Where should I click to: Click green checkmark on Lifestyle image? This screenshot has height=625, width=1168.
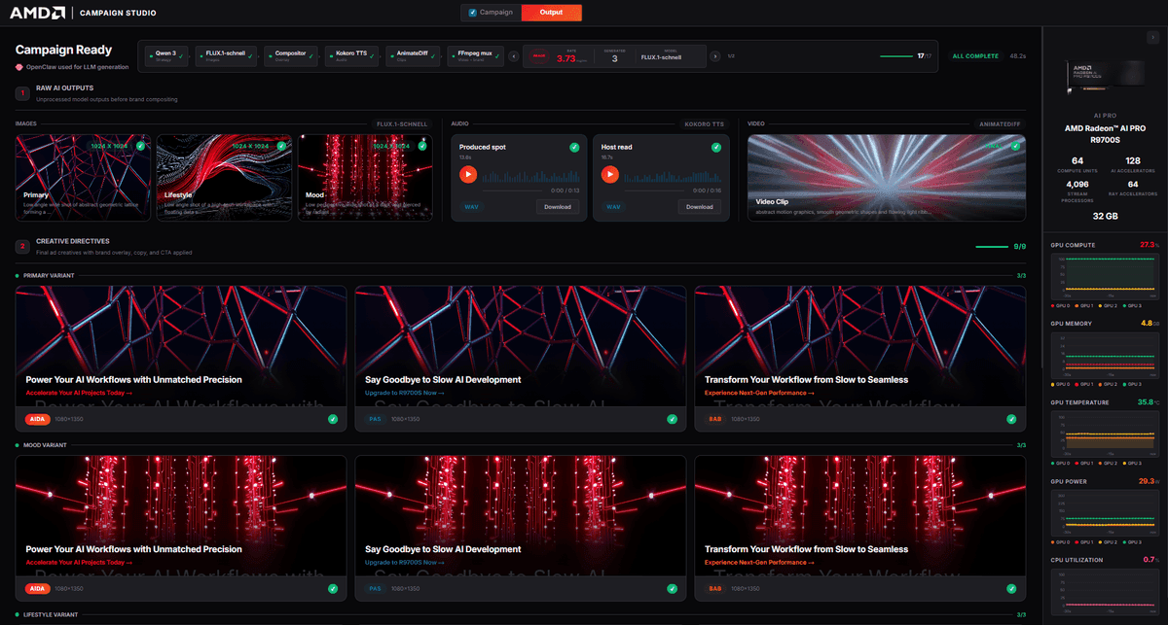tap(282, 146)
